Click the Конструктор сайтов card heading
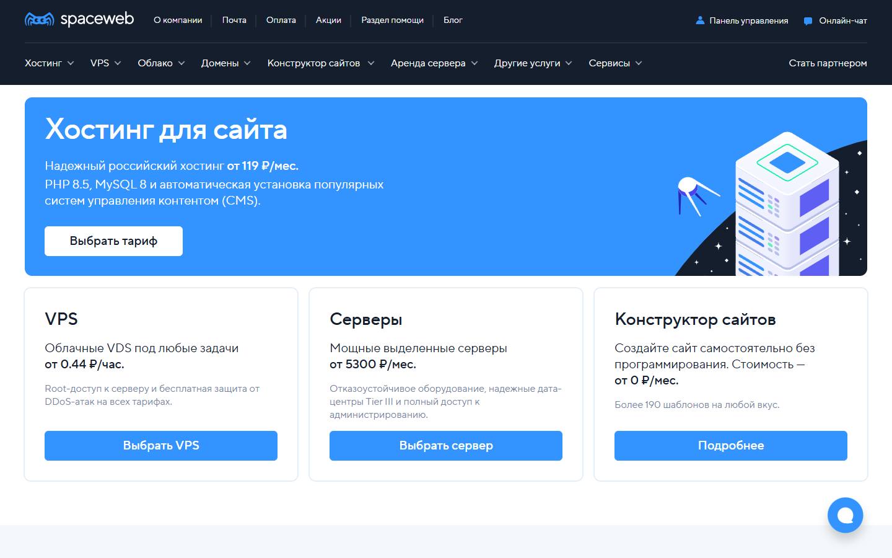 695,319
